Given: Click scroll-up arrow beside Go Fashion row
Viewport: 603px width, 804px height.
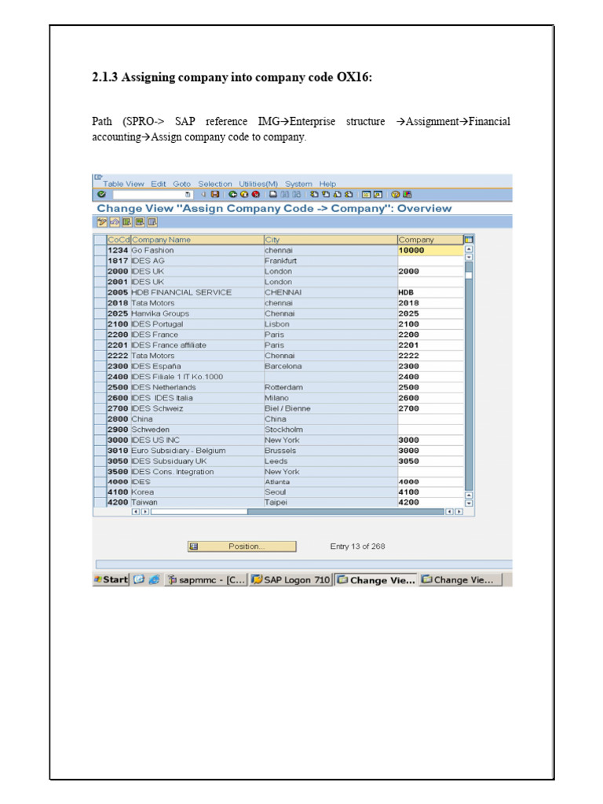Looking at the screenshot, I should click(469, 249).
